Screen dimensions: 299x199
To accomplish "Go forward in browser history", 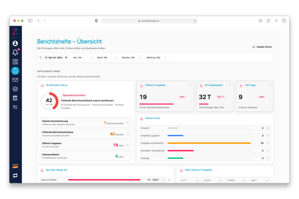I will click(x=45, y=21).
